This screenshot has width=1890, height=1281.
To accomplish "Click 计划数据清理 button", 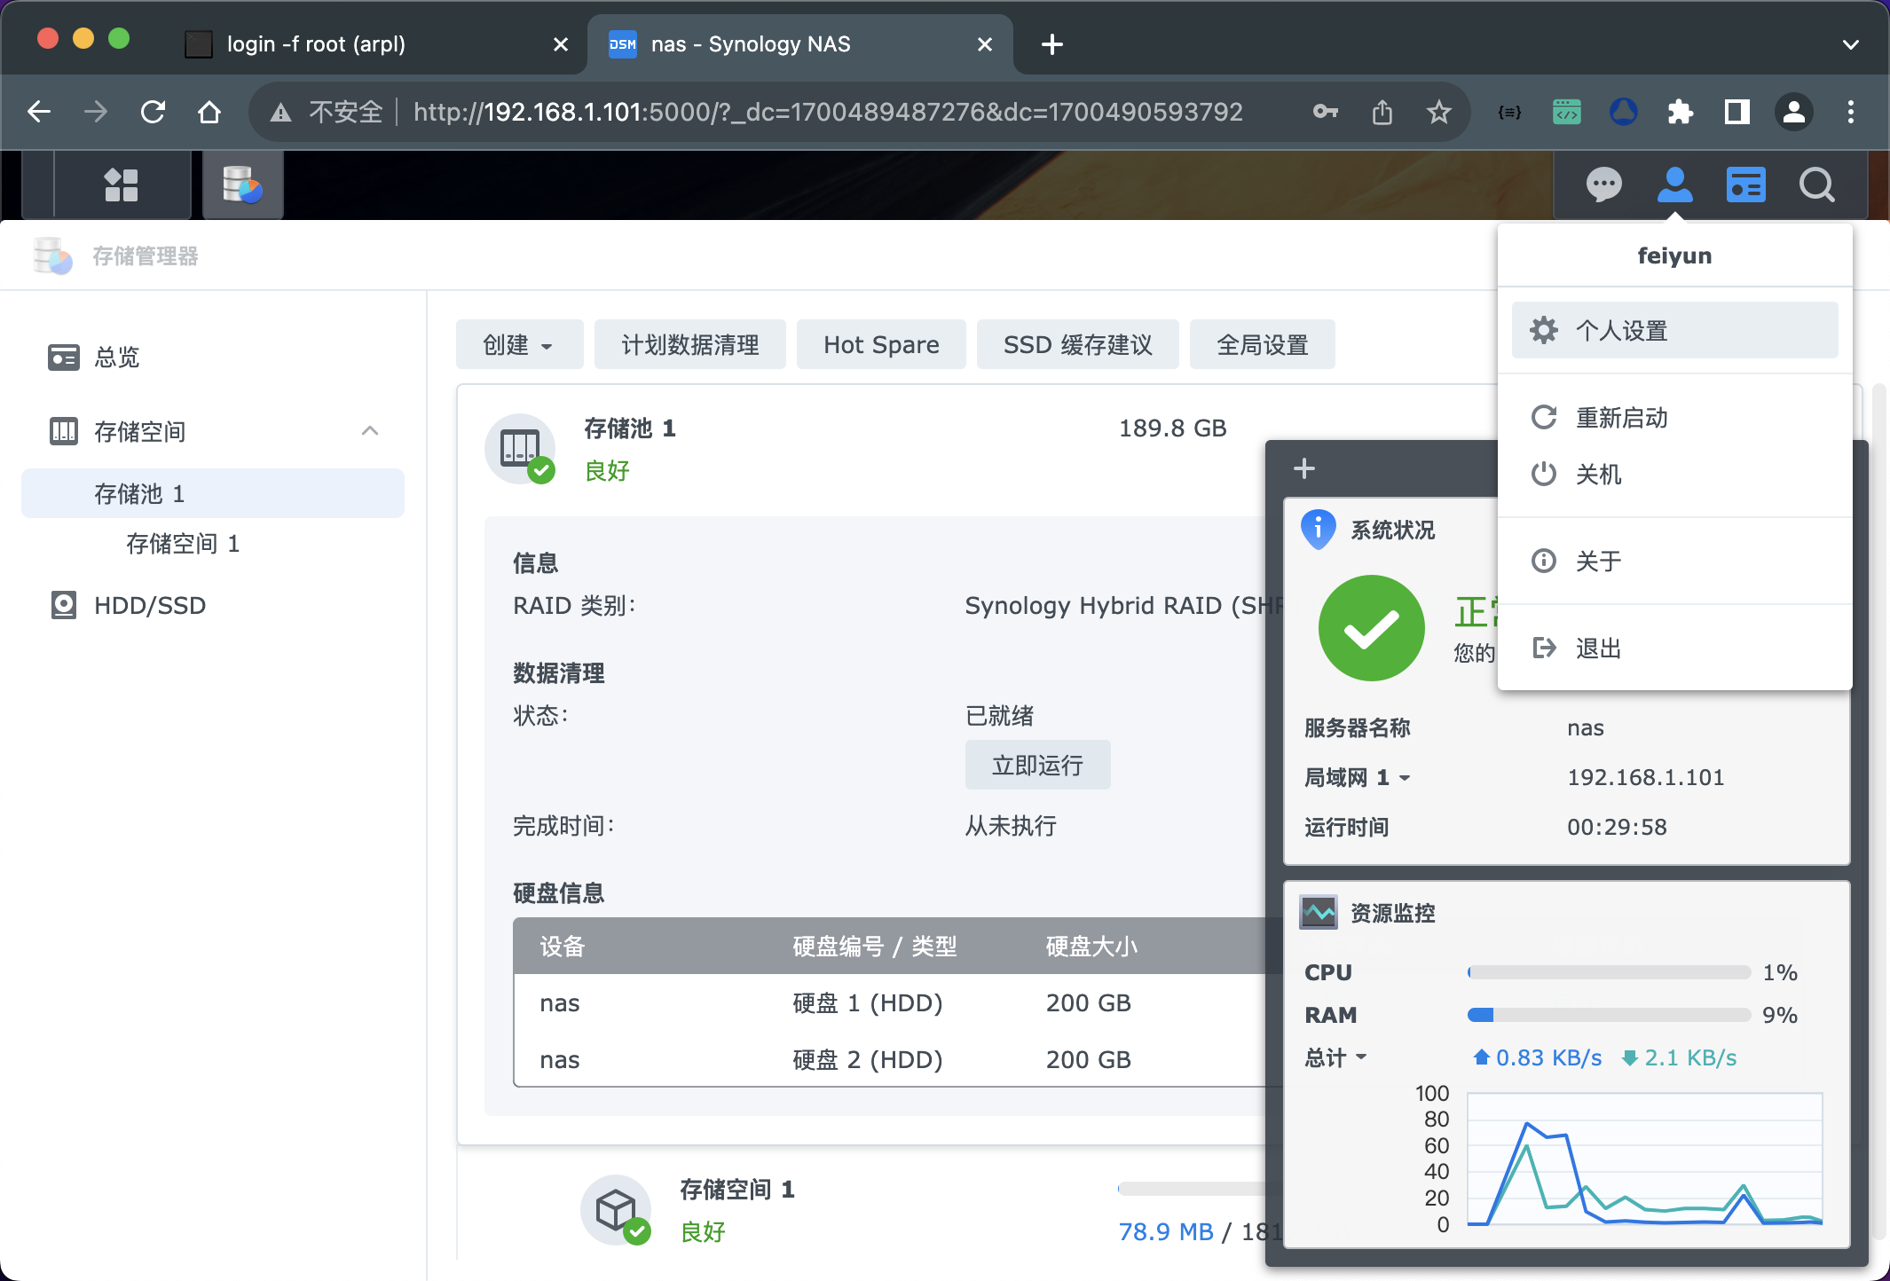I will [689, 344].
